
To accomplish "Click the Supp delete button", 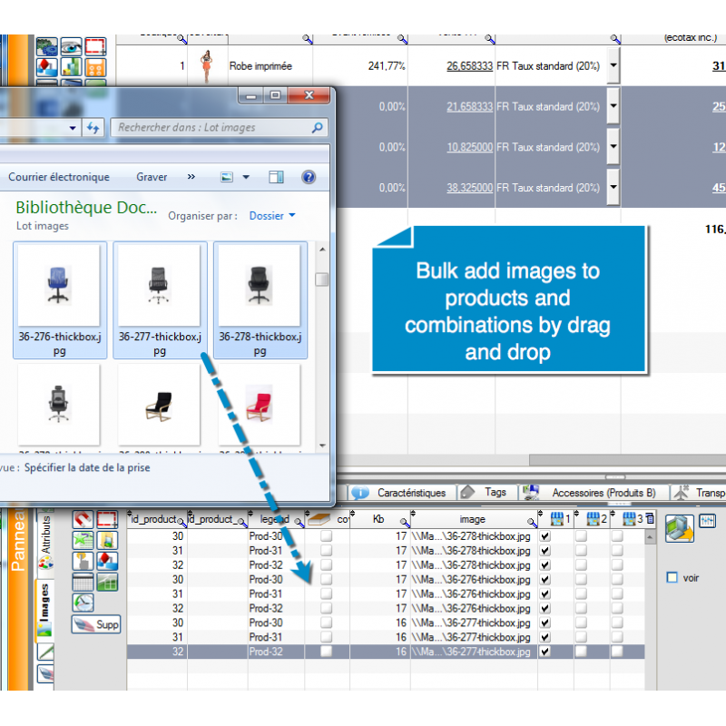I will coord(96,624).
